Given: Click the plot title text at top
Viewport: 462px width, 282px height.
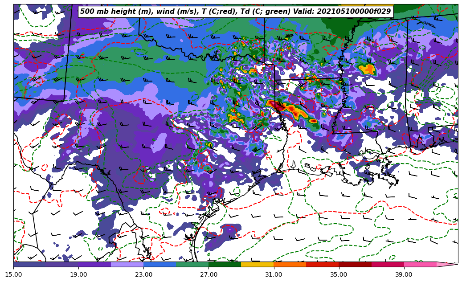Looking at the screenshot, I should tap(235, 12).
